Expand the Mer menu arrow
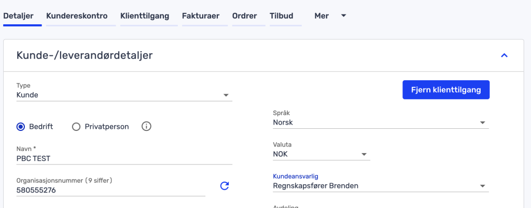 [343, 16]
